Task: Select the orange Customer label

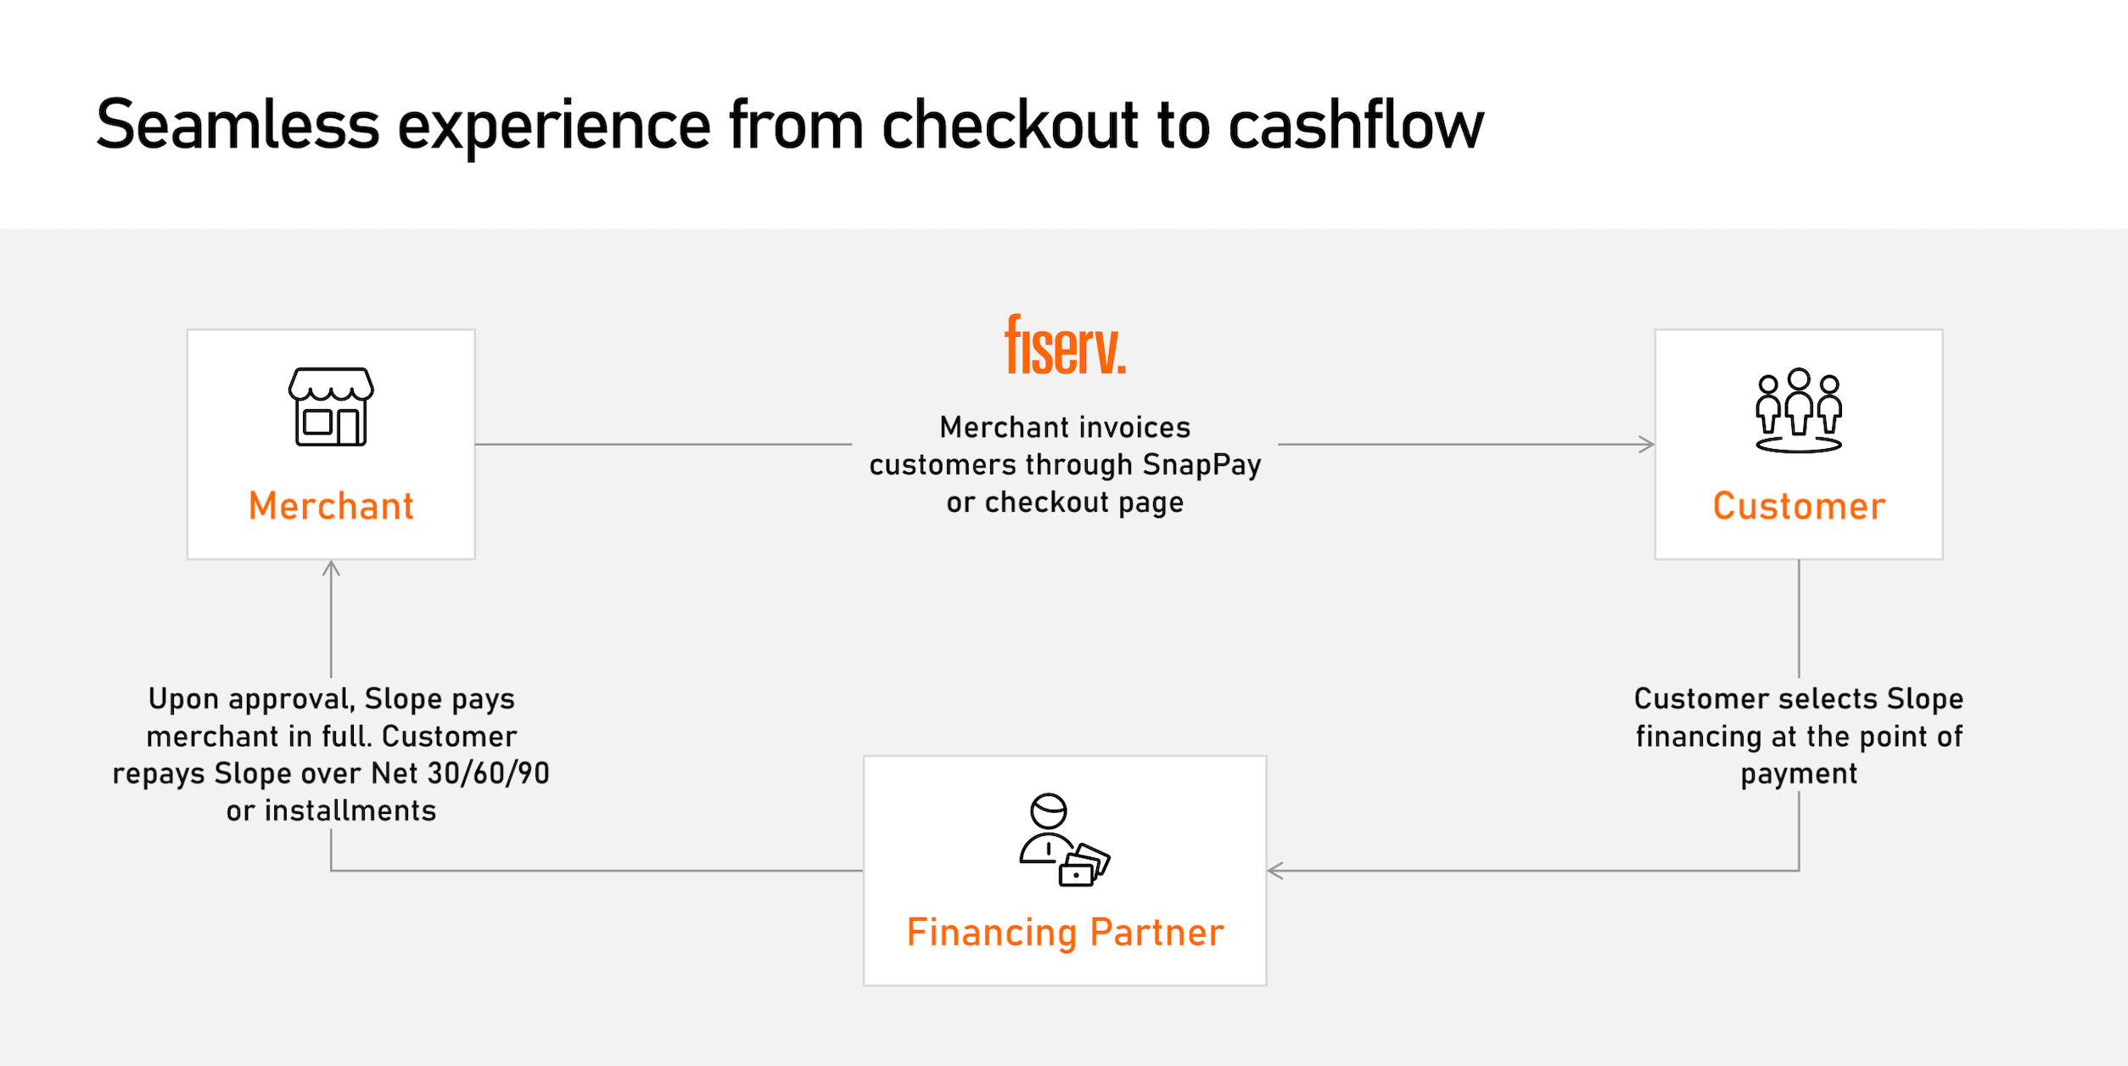Action: pos(1799,506)
